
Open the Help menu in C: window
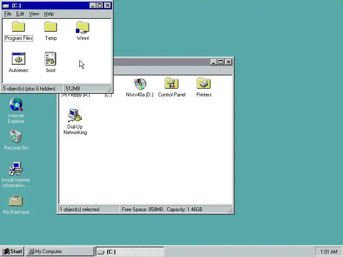tap(49, 14)
